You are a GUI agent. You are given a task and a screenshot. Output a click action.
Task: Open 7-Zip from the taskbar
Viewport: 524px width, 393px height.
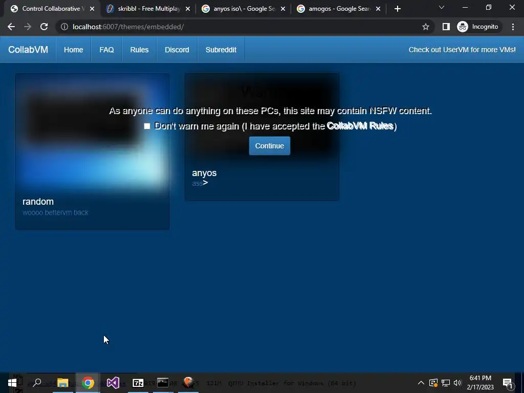click(138, 383)
